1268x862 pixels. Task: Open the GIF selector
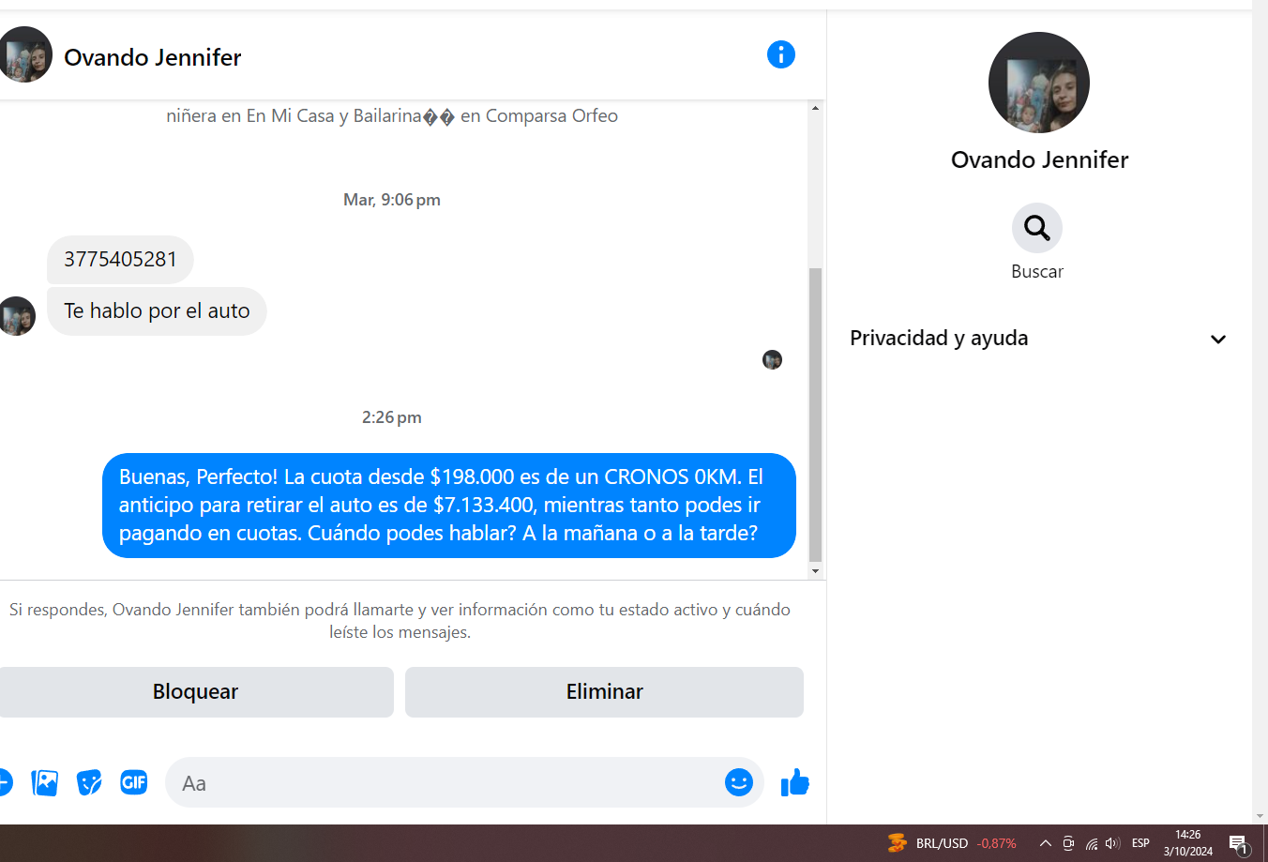tap(134, 781)
